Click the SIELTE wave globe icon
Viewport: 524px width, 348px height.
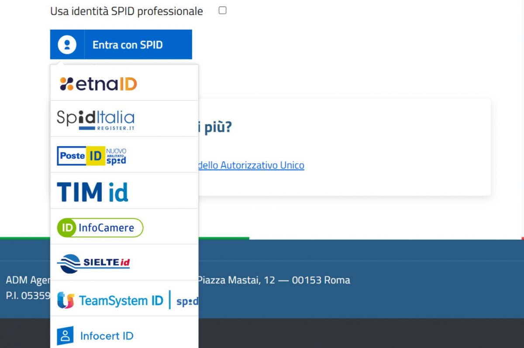(x=69, y=263)
